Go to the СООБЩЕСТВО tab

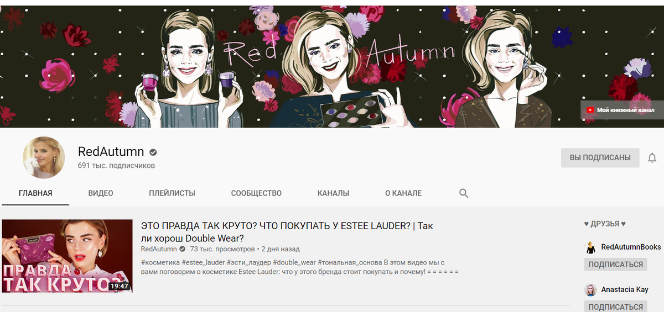[256, 193]
